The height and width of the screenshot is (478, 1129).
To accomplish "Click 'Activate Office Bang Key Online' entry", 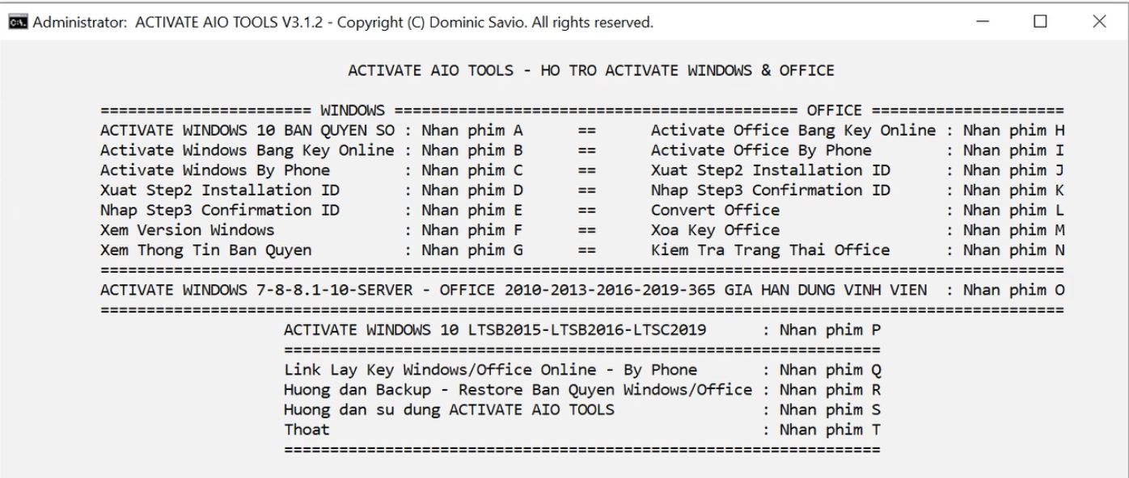I will point(793,130).
